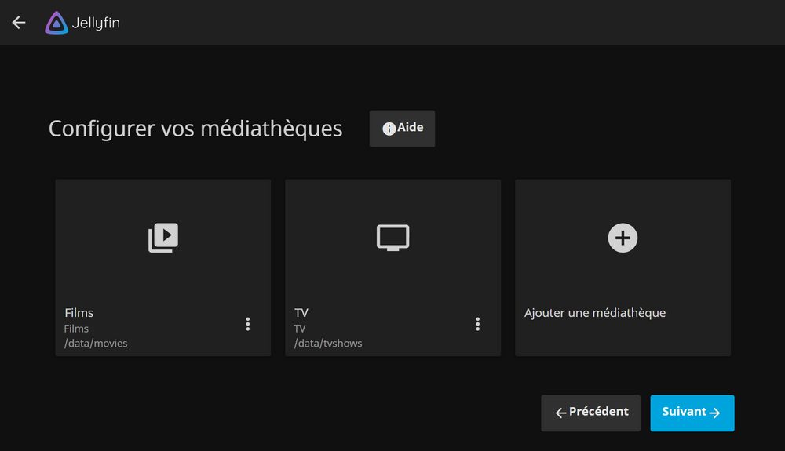The width and height of the screenshot is (785, 451).
Task: Open the three-dot menu for Films library
Action: click(x=248, y=324)
